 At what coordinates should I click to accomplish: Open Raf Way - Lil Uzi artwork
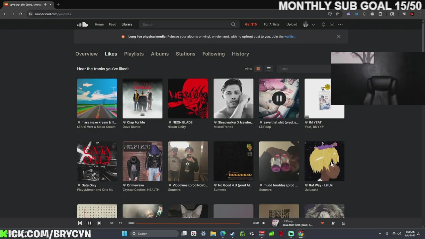coord(324,161)
